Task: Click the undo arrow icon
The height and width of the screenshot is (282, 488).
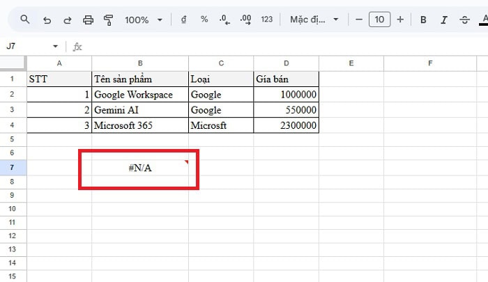Action: [47, 19]
